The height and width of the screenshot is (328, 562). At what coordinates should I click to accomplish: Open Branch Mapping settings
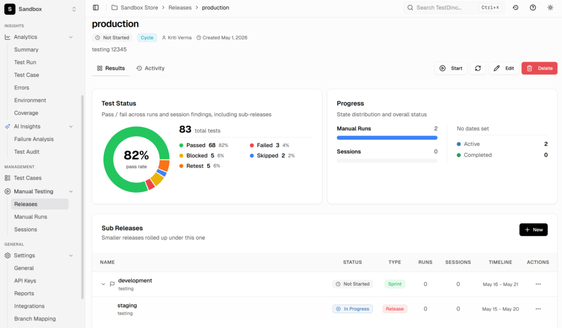[x=35, y=319]
